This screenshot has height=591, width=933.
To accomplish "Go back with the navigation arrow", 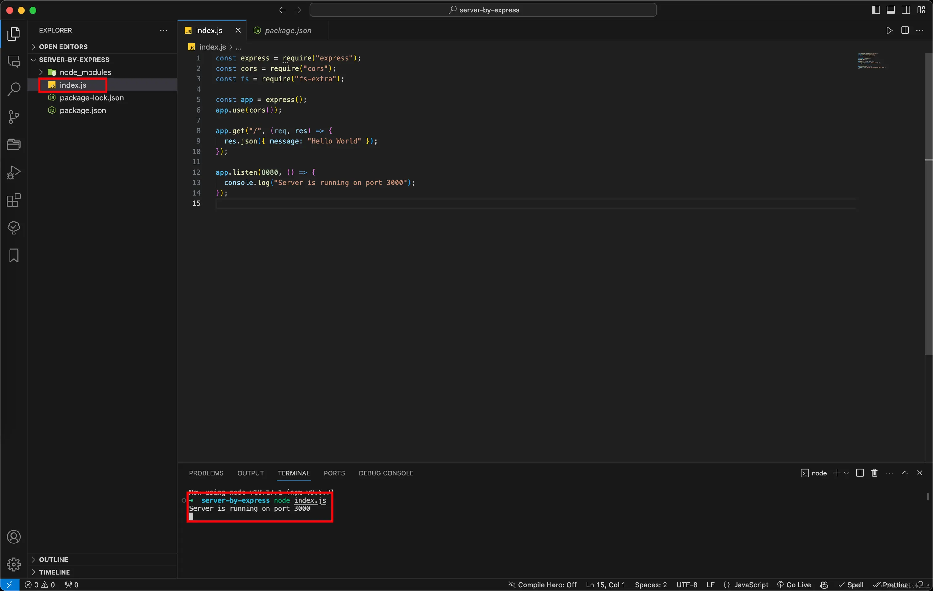I will click(x=282, y=10).
